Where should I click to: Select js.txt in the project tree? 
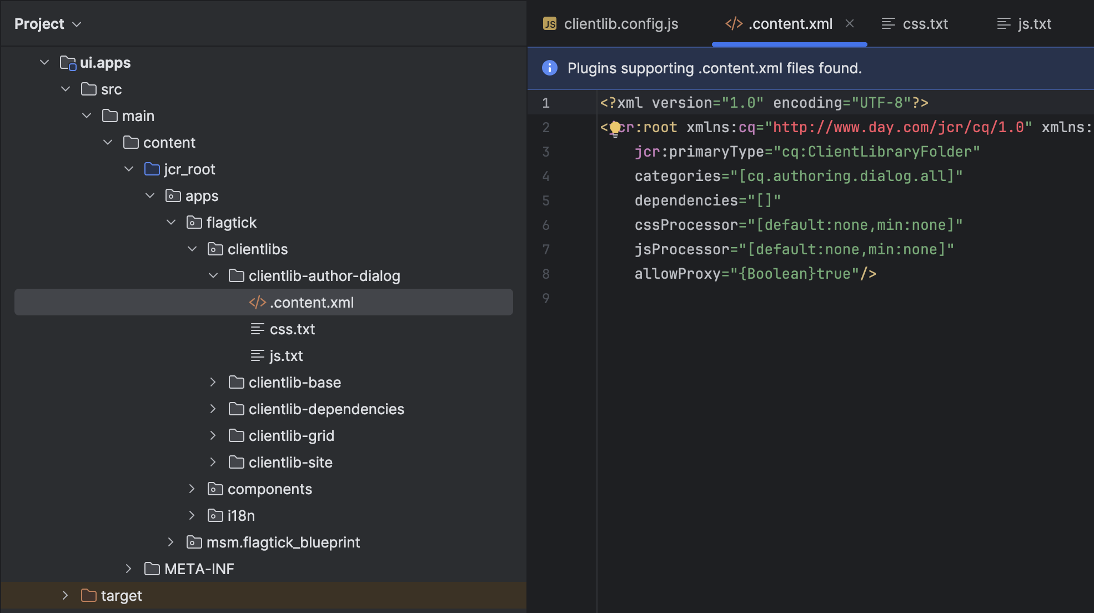pos(285,356)
